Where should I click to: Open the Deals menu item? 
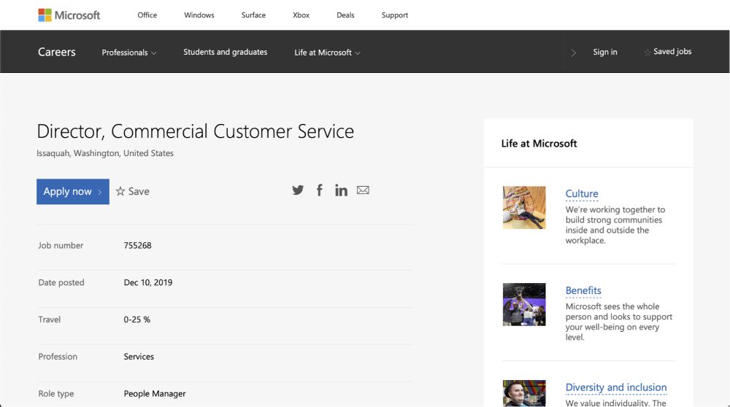pos(345,15)
